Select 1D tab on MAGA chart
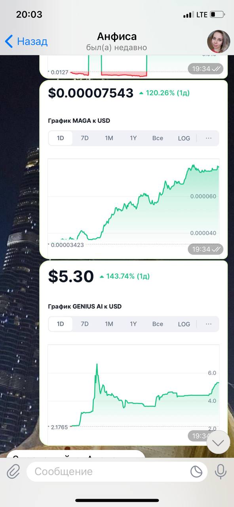This screenshot has width=234, height=507. [60, 138]
